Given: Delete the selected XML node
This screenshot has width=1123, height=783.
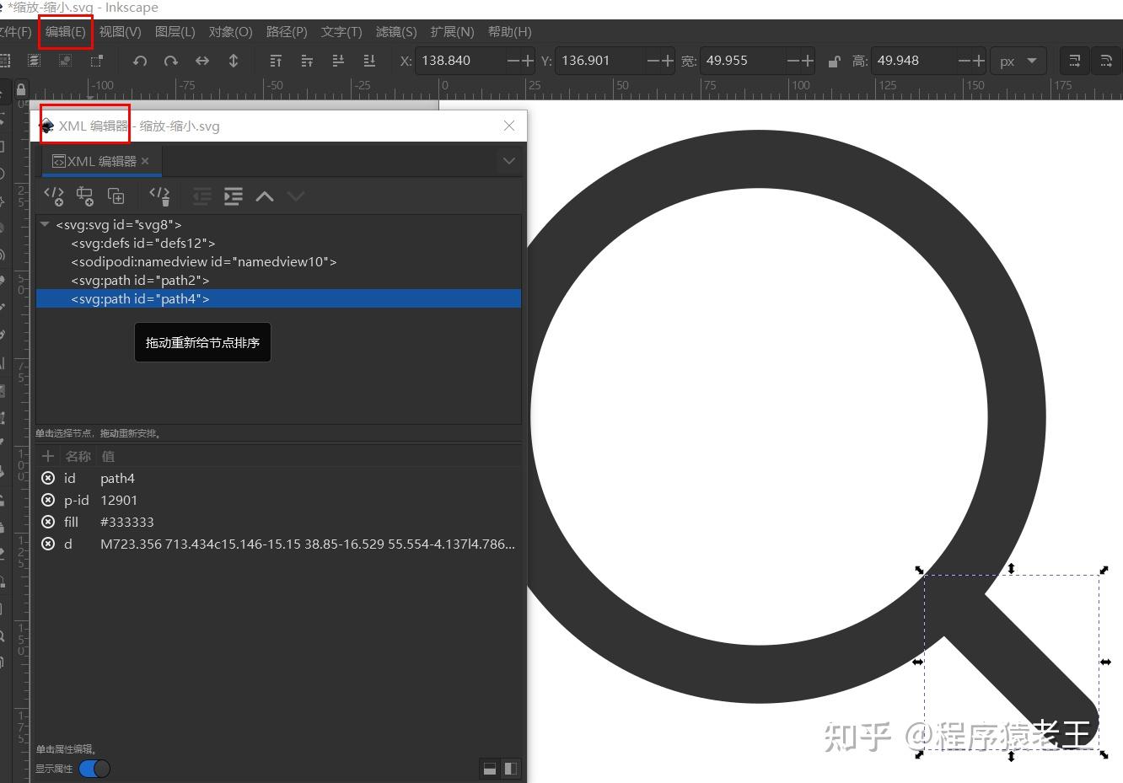Looking at the screenshot, I should click(159, 196).
